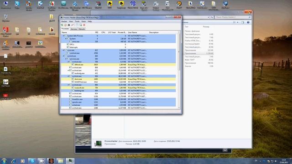
Task: Click the Find Handles or DLLs toolbar icon
Action: pos(69,25)
